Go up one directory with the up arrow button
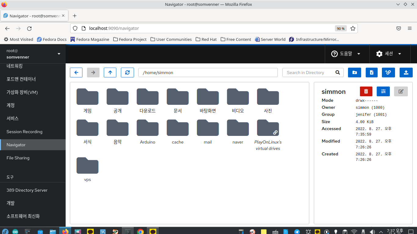Image resolution: width=417 pixels, height=234 pixels. pos(110,73)
